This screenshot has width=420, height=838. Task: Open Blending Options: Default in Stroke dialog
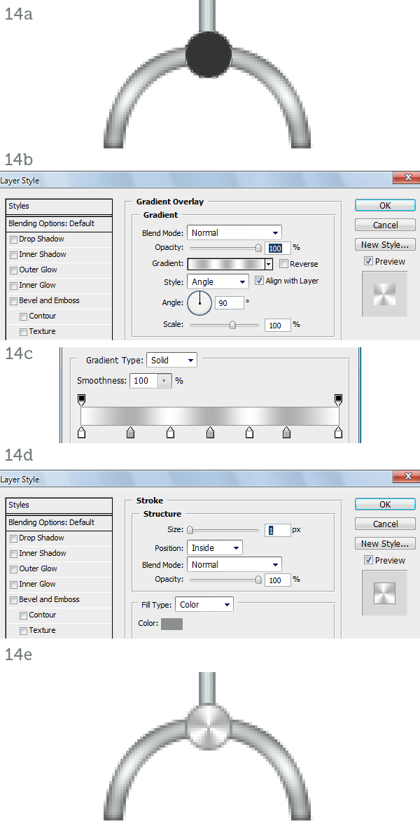[x=59, y=522]
